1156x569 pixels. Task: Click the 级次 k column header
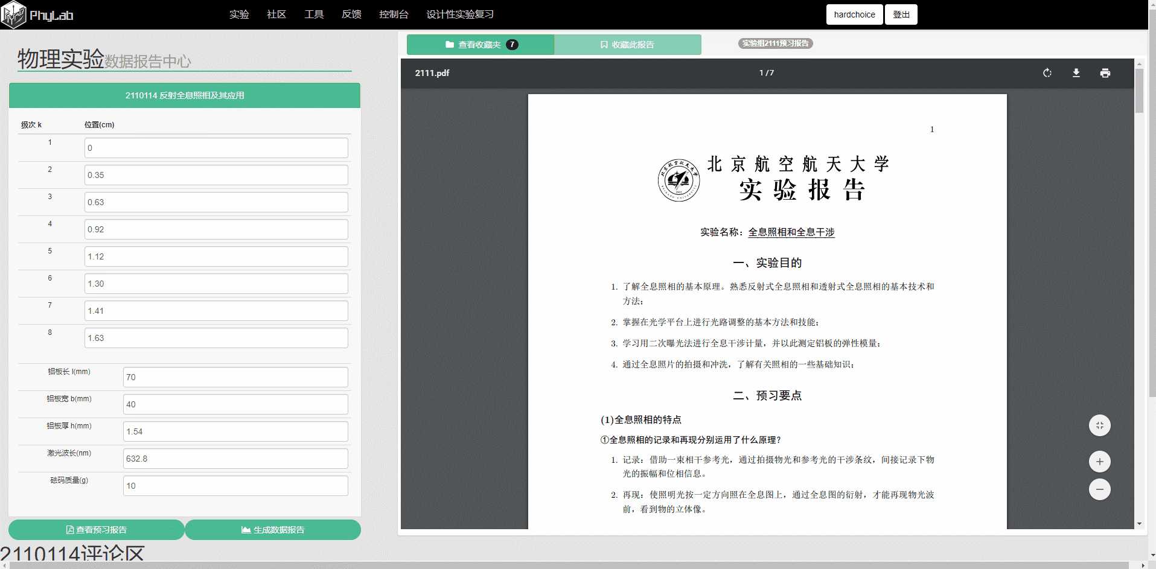pyautogui.click(x=31, y=125)
